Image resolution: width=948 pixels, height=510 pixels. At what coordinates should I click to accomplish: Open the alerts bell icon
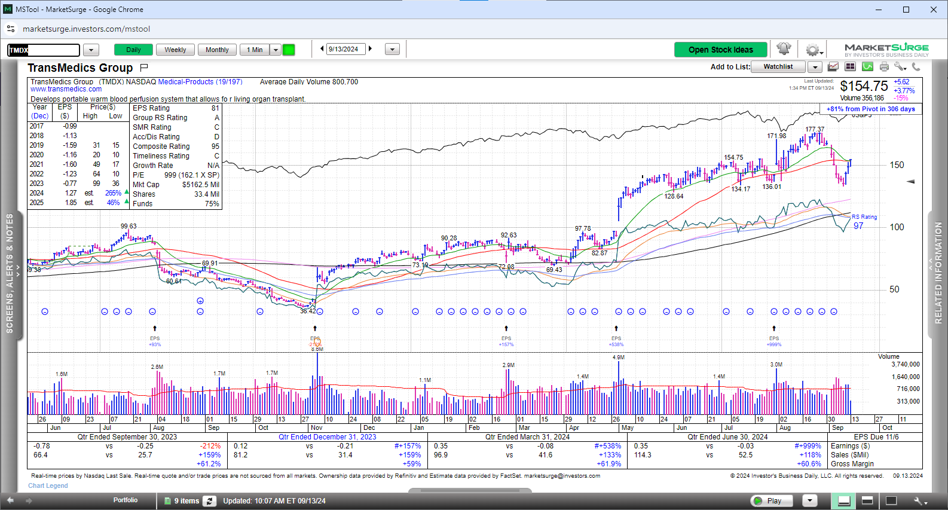tap(784, 49)
